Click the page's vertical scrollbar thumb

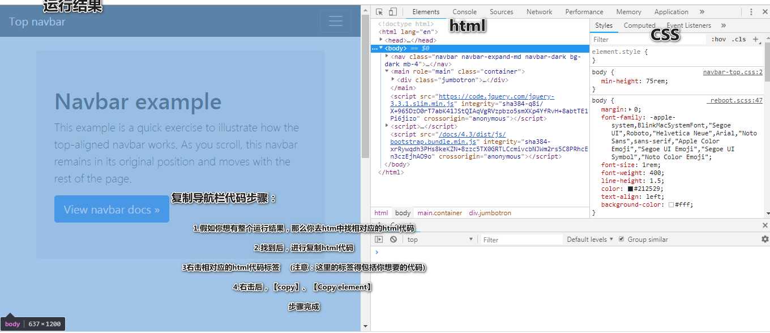[365, 86]
